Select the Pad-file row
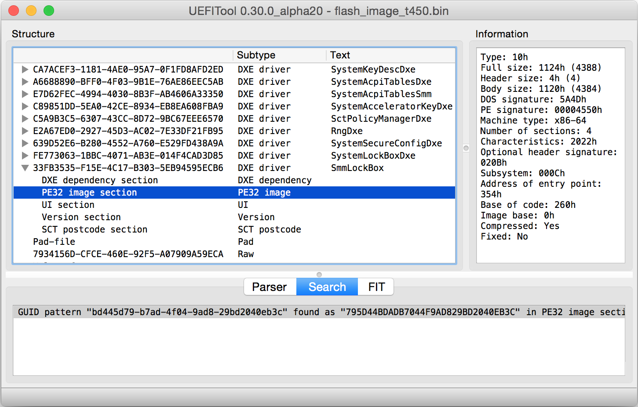 (234, 242)
